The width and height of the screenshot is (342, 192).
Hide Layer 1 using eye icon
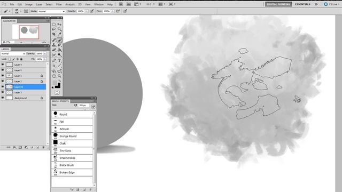[x=3, y=76]
